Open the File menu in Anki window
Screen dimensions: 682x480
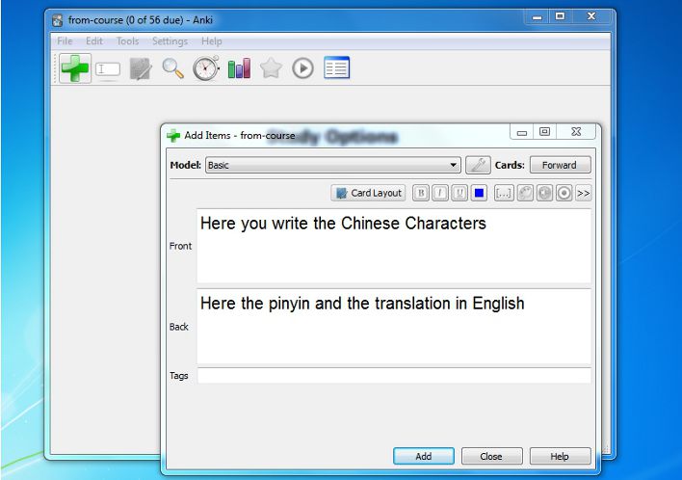(x=65, y=40)
